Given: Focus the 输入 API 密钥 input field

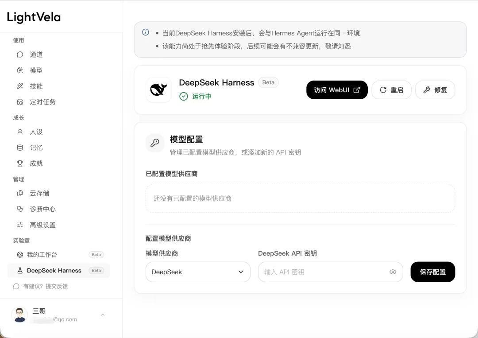Looking at the screenshot, I should click(330, 272).
